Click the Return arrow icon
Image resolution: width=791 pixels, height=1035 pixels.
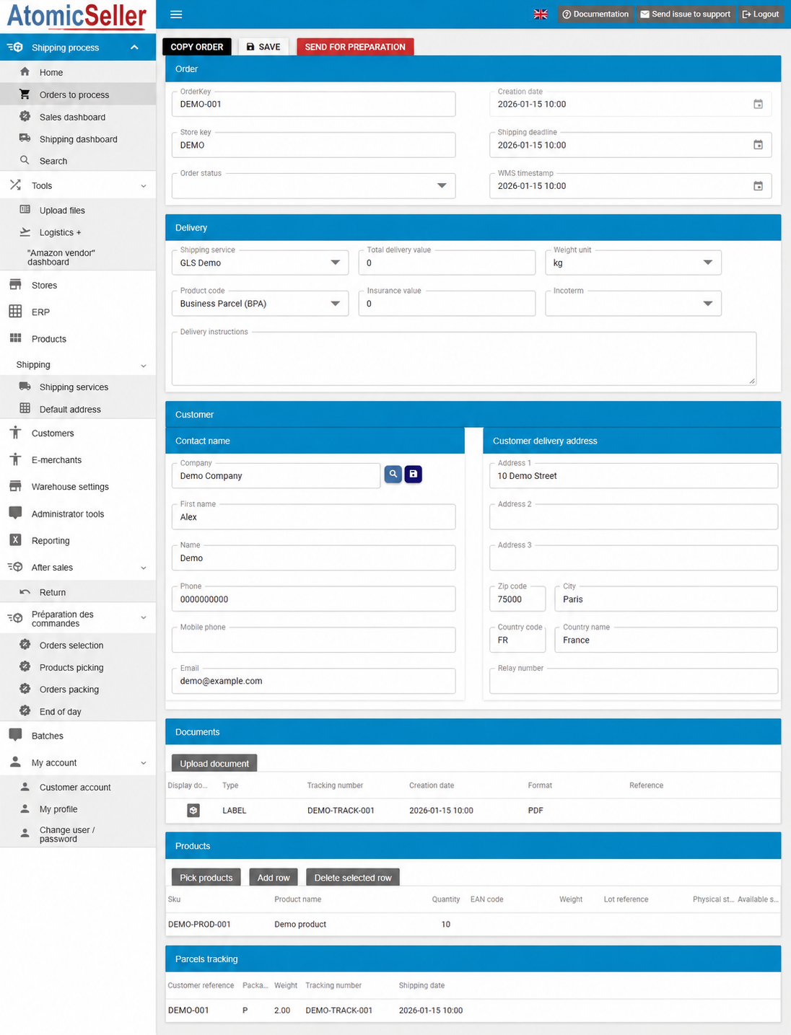25,592
